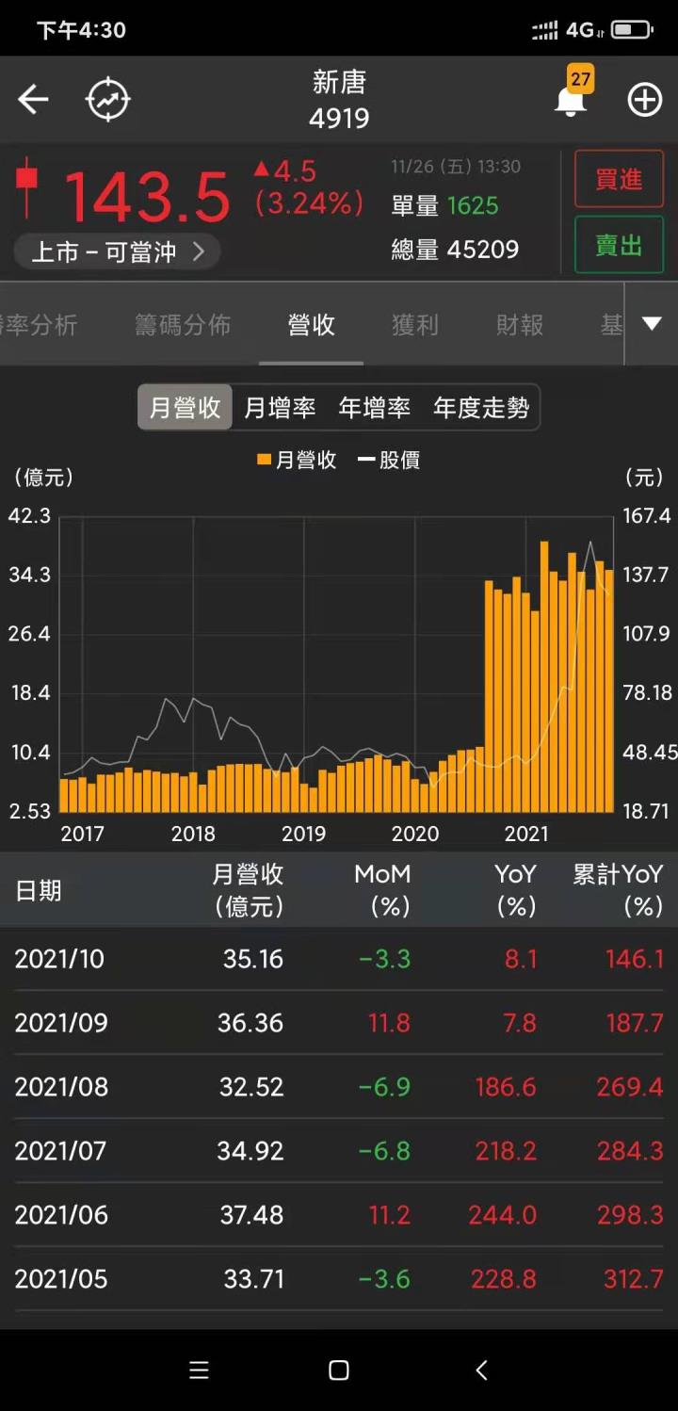
Task: Select the 年度走勢 chart mode
Action: (x=481, y=407)
